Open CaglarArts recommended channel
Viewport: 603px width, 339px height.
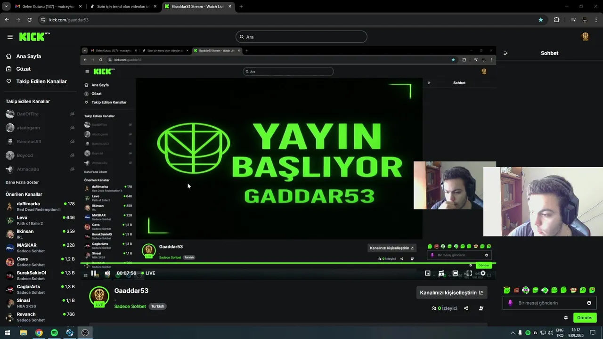click(x=40, y=289)
